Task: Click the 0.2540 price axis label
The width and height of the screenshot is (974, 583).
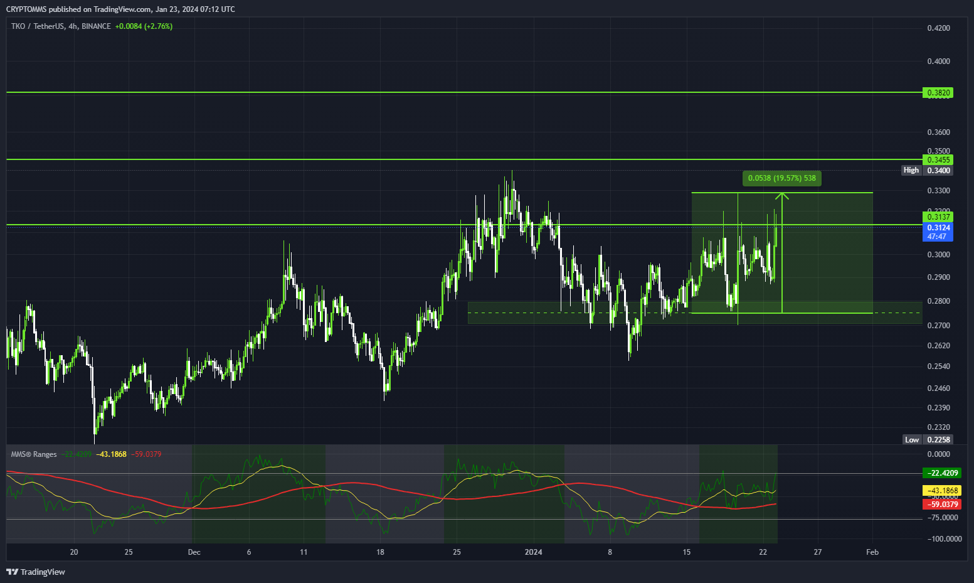Action: [x=938, y=366]
